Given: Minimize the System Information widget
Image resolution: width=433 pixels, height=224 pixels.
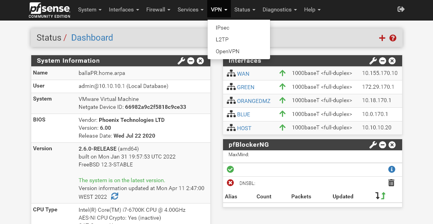Looking at the screenshot, I should click(x=191, y=61).
